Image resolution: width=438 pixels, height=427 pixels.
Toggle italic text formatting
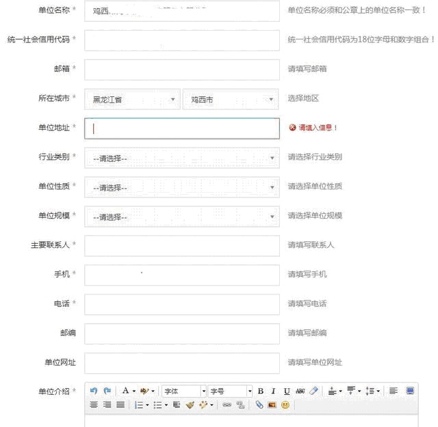tap(273, 391)
